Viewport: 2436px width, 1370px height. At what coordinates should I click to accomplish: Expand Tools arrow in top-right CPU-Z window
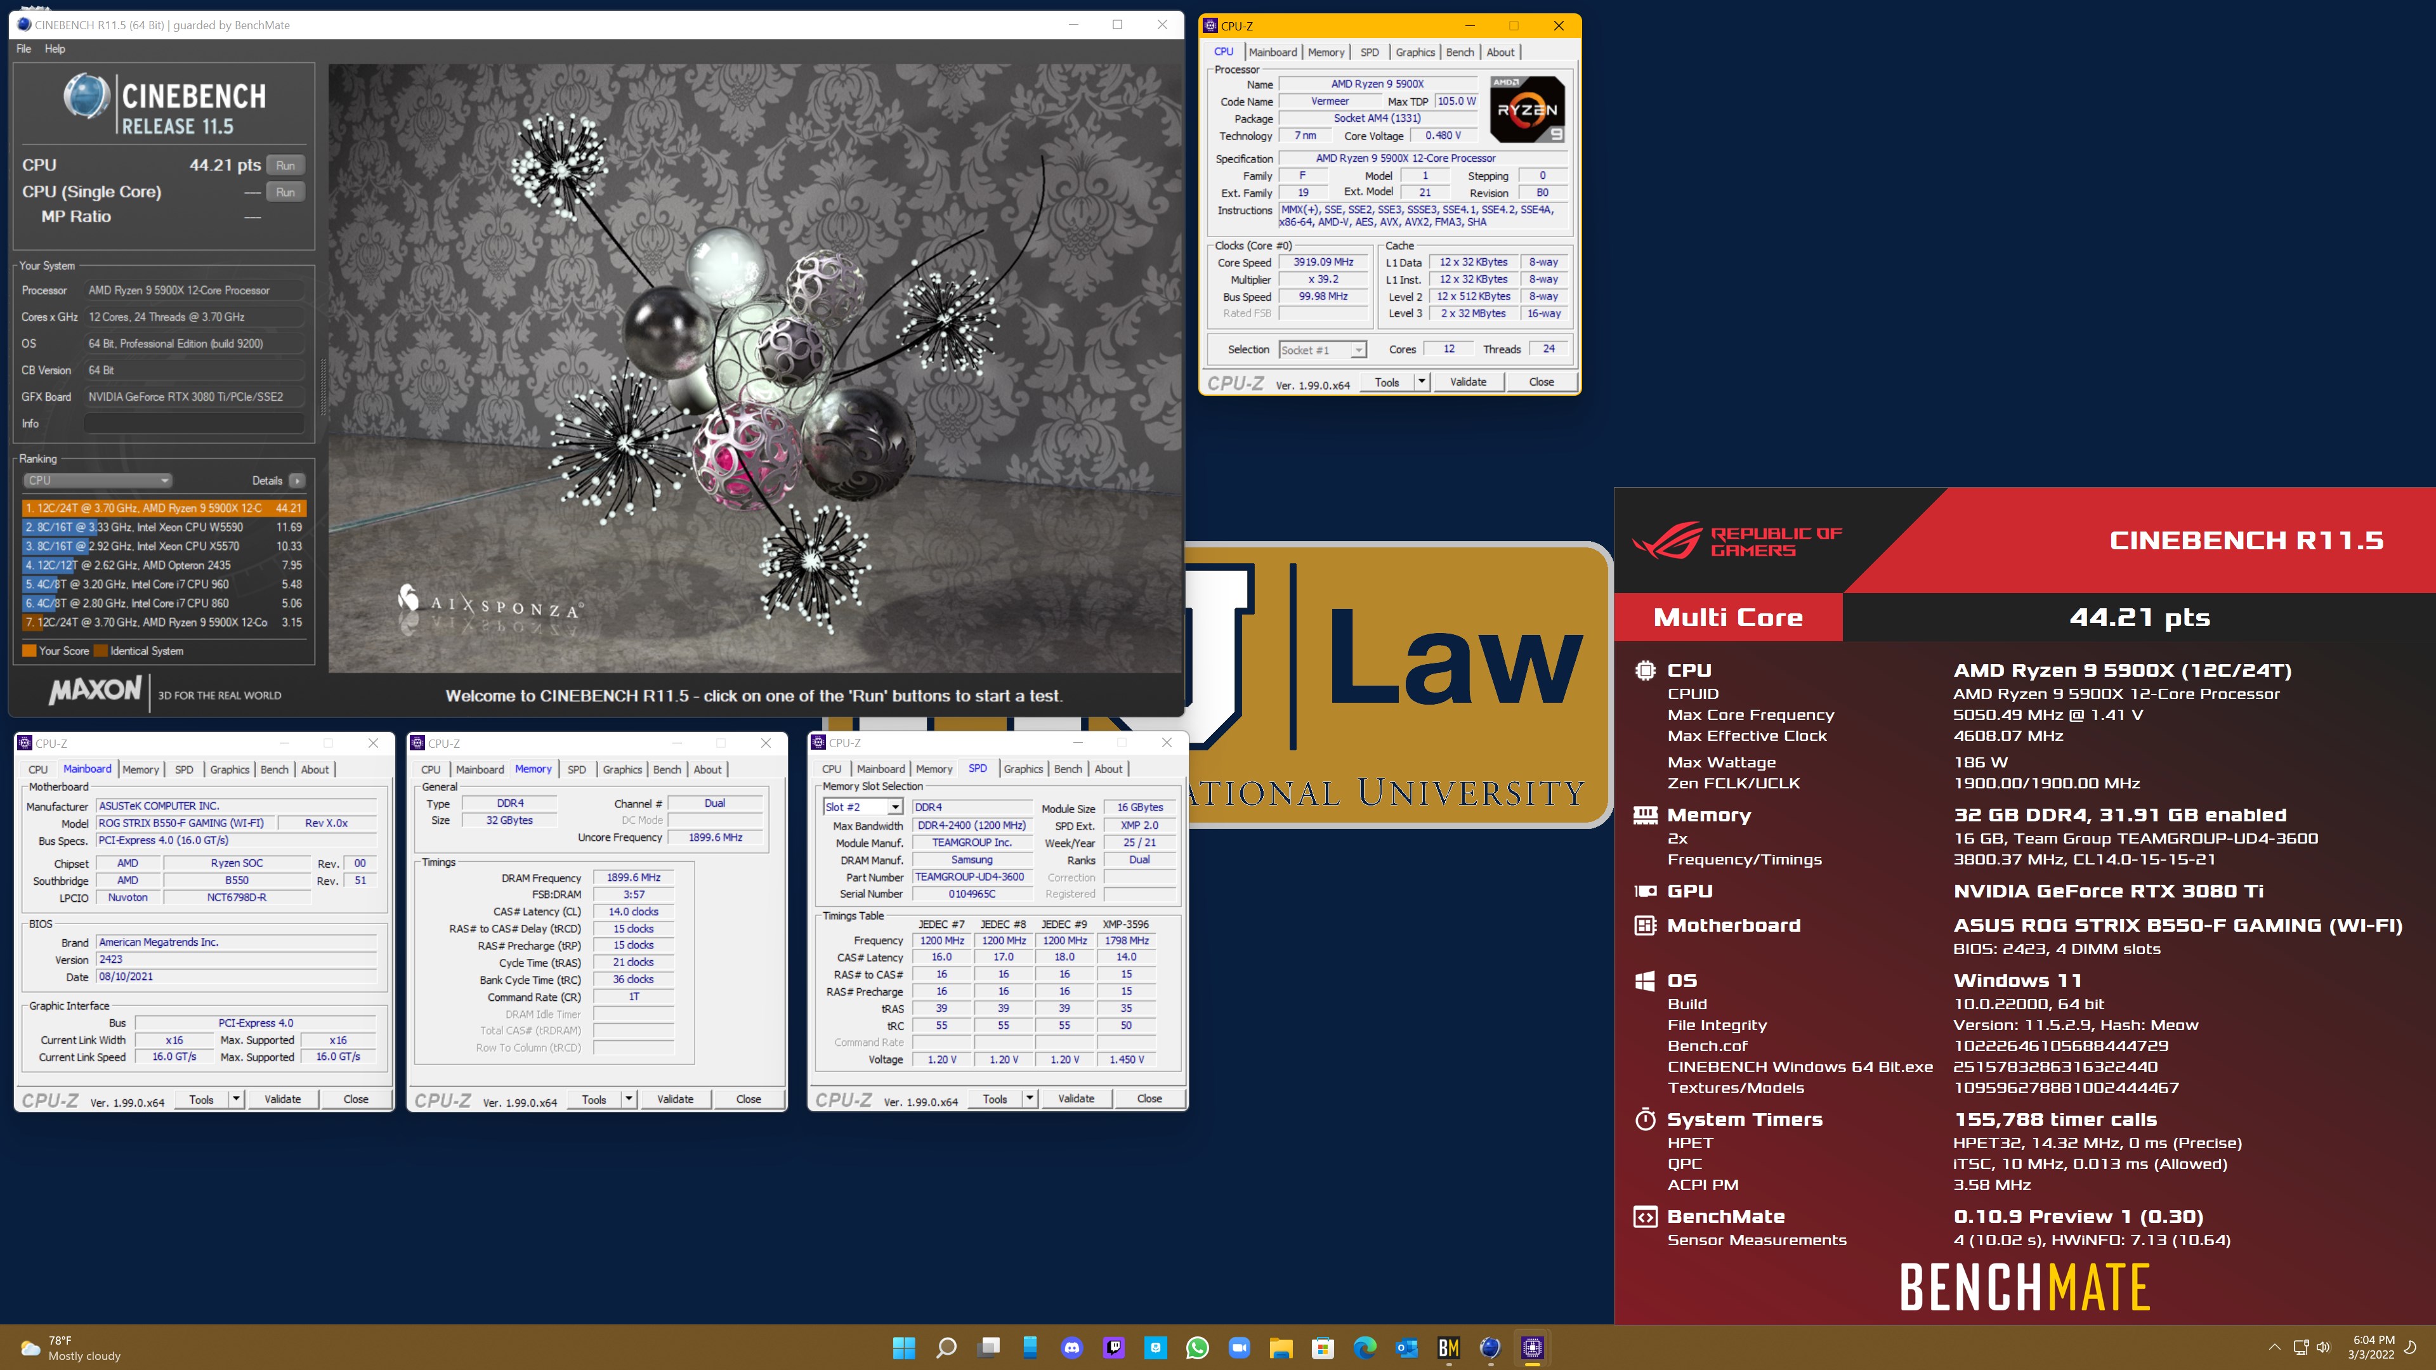click(x=1420, y=382)
